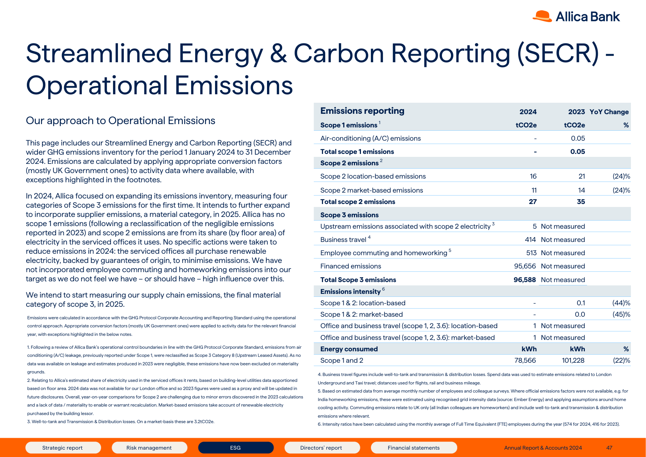Click 'Our approach to Operational Emissions' heading

[x=120, y=121]
